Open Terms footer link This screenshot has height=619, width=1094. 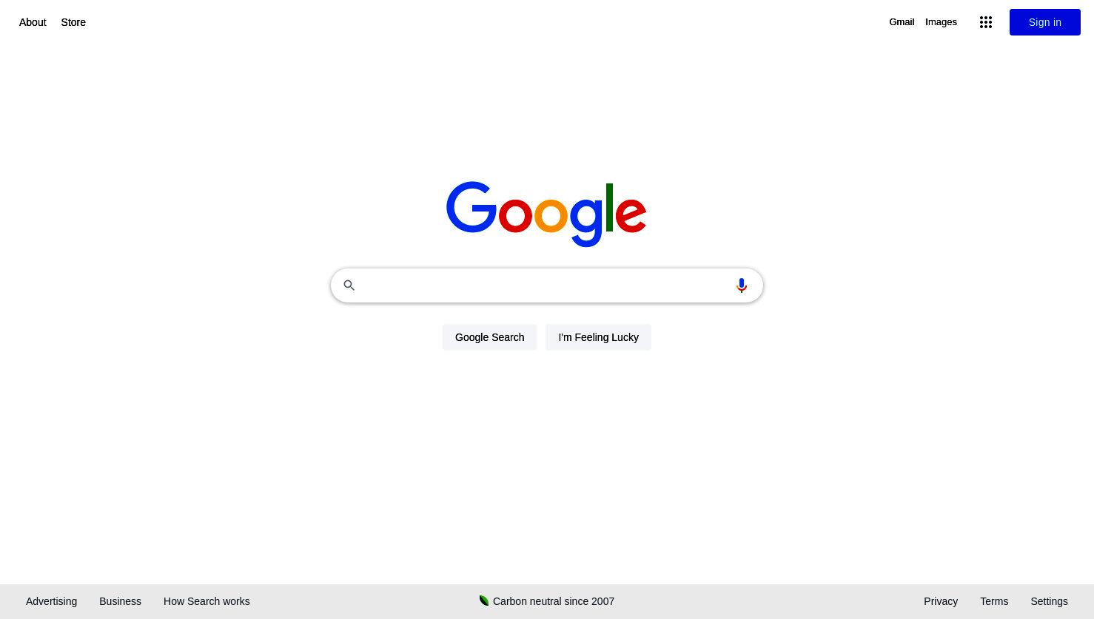pos(994,601)
